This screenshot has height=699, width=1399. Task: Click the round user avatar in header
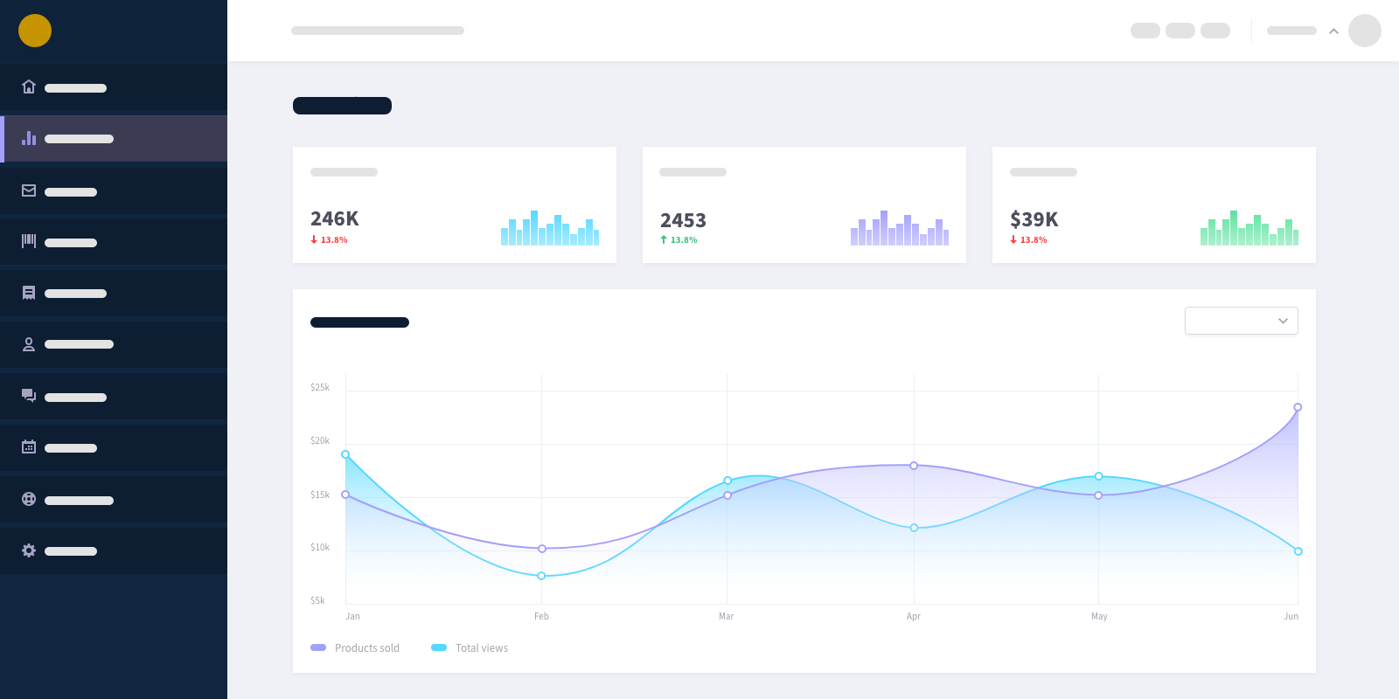tap(1365, 31)
